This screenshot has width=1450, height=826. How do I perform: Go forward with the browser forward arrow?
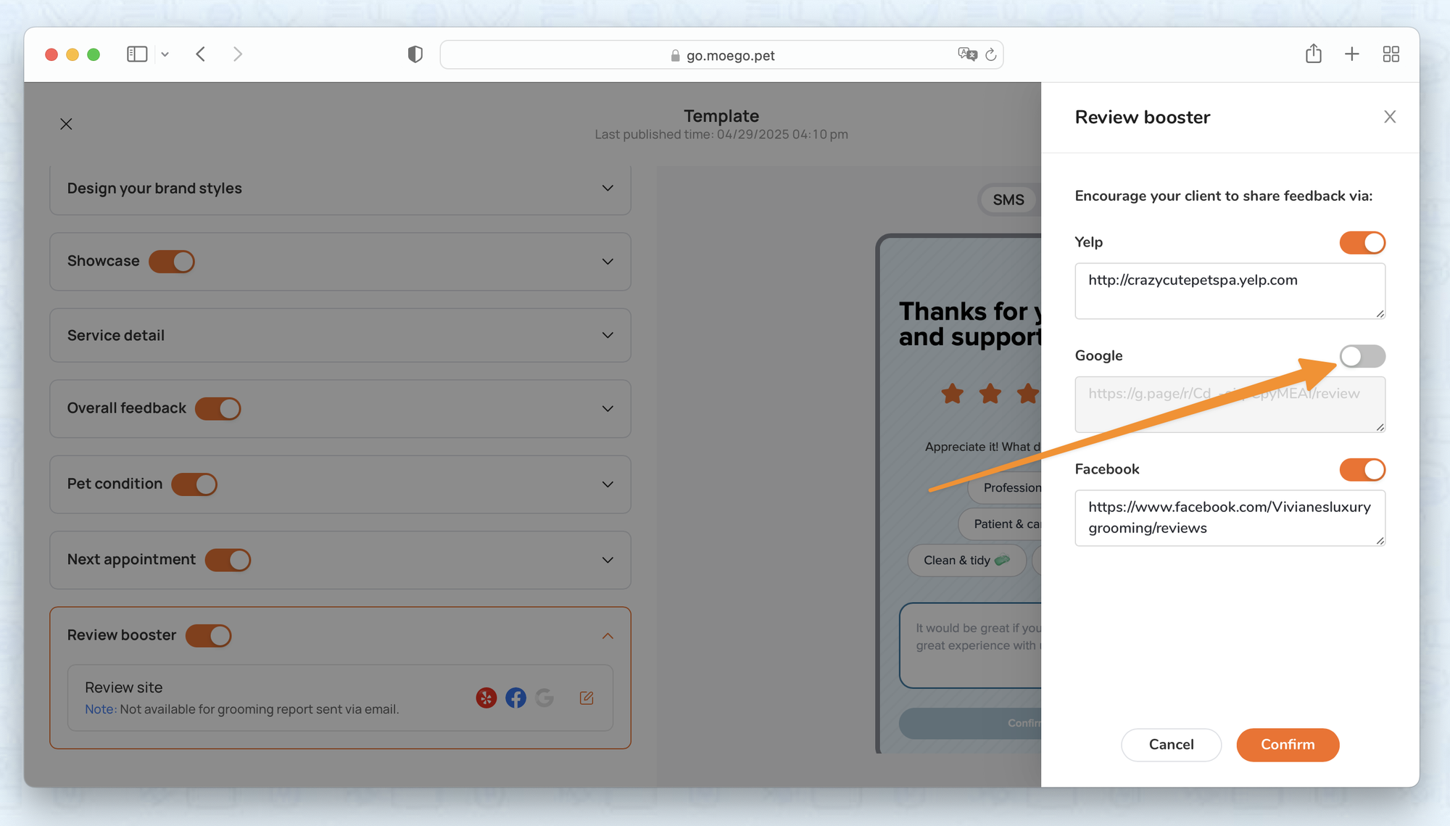[238, 54]
